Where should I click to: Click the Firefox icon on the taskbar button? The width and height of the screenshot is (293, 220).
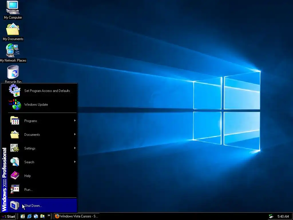click(57, 216)
